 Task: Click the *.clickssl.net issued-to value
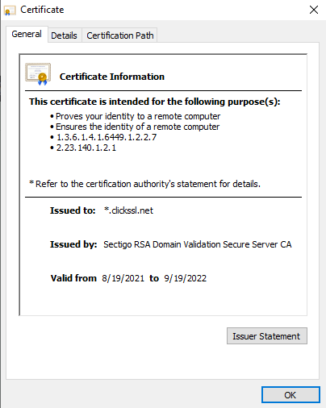[128, 210]
